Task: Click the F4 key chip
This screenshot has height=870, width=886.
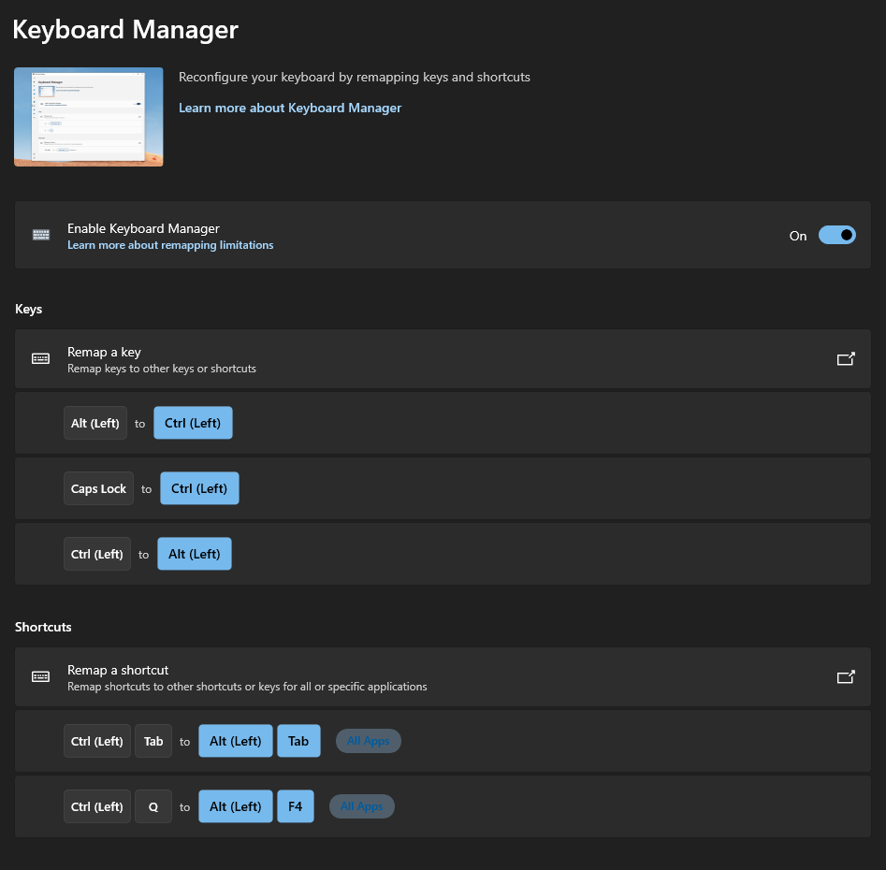Action: point(295,806)
